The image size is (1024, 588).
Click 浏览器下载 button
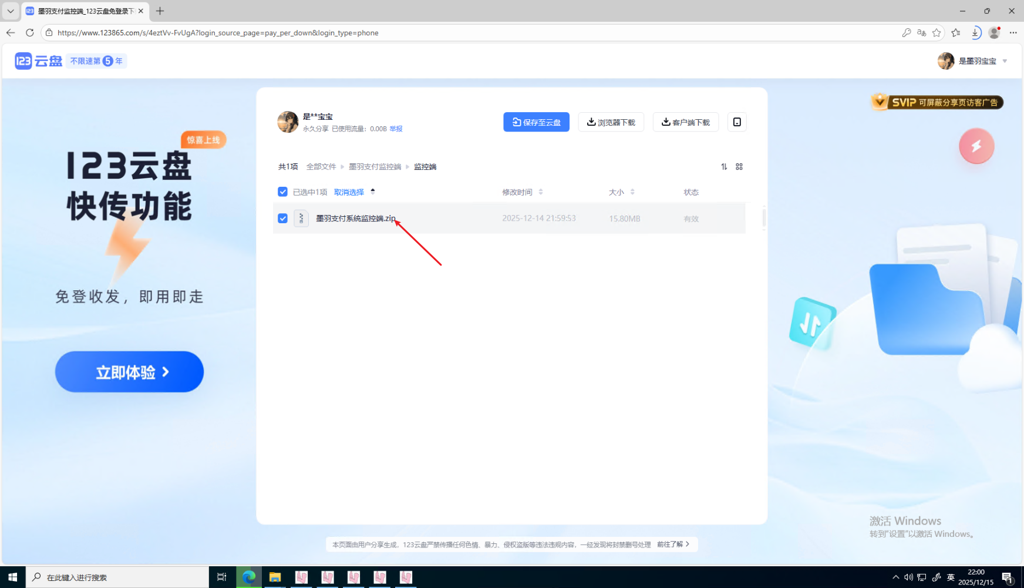tap(611, 122)
